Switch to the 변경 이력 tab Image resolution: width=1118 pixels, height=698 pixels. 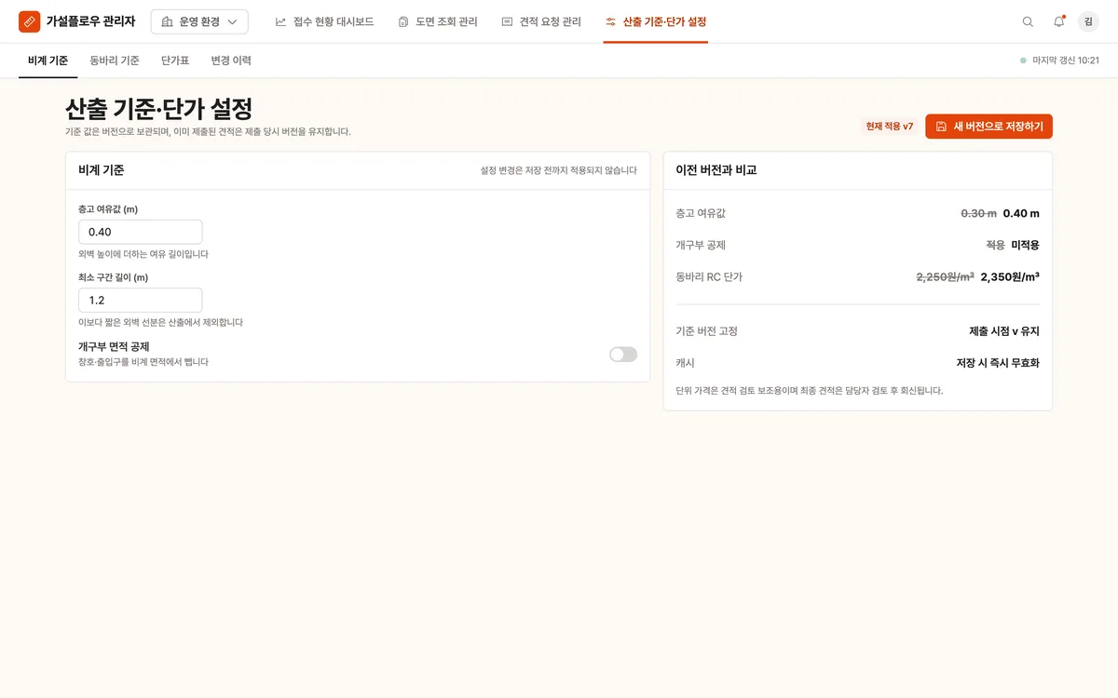pyautogui.click(x=231, y=60)
